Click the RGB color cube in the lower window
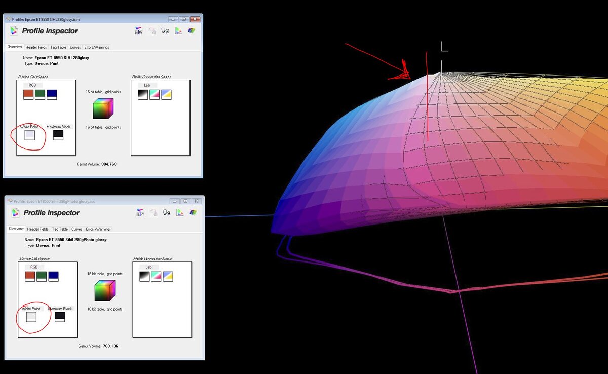This screenshot has width=608, height=374. pyautogui.click(x=104, y=290)
